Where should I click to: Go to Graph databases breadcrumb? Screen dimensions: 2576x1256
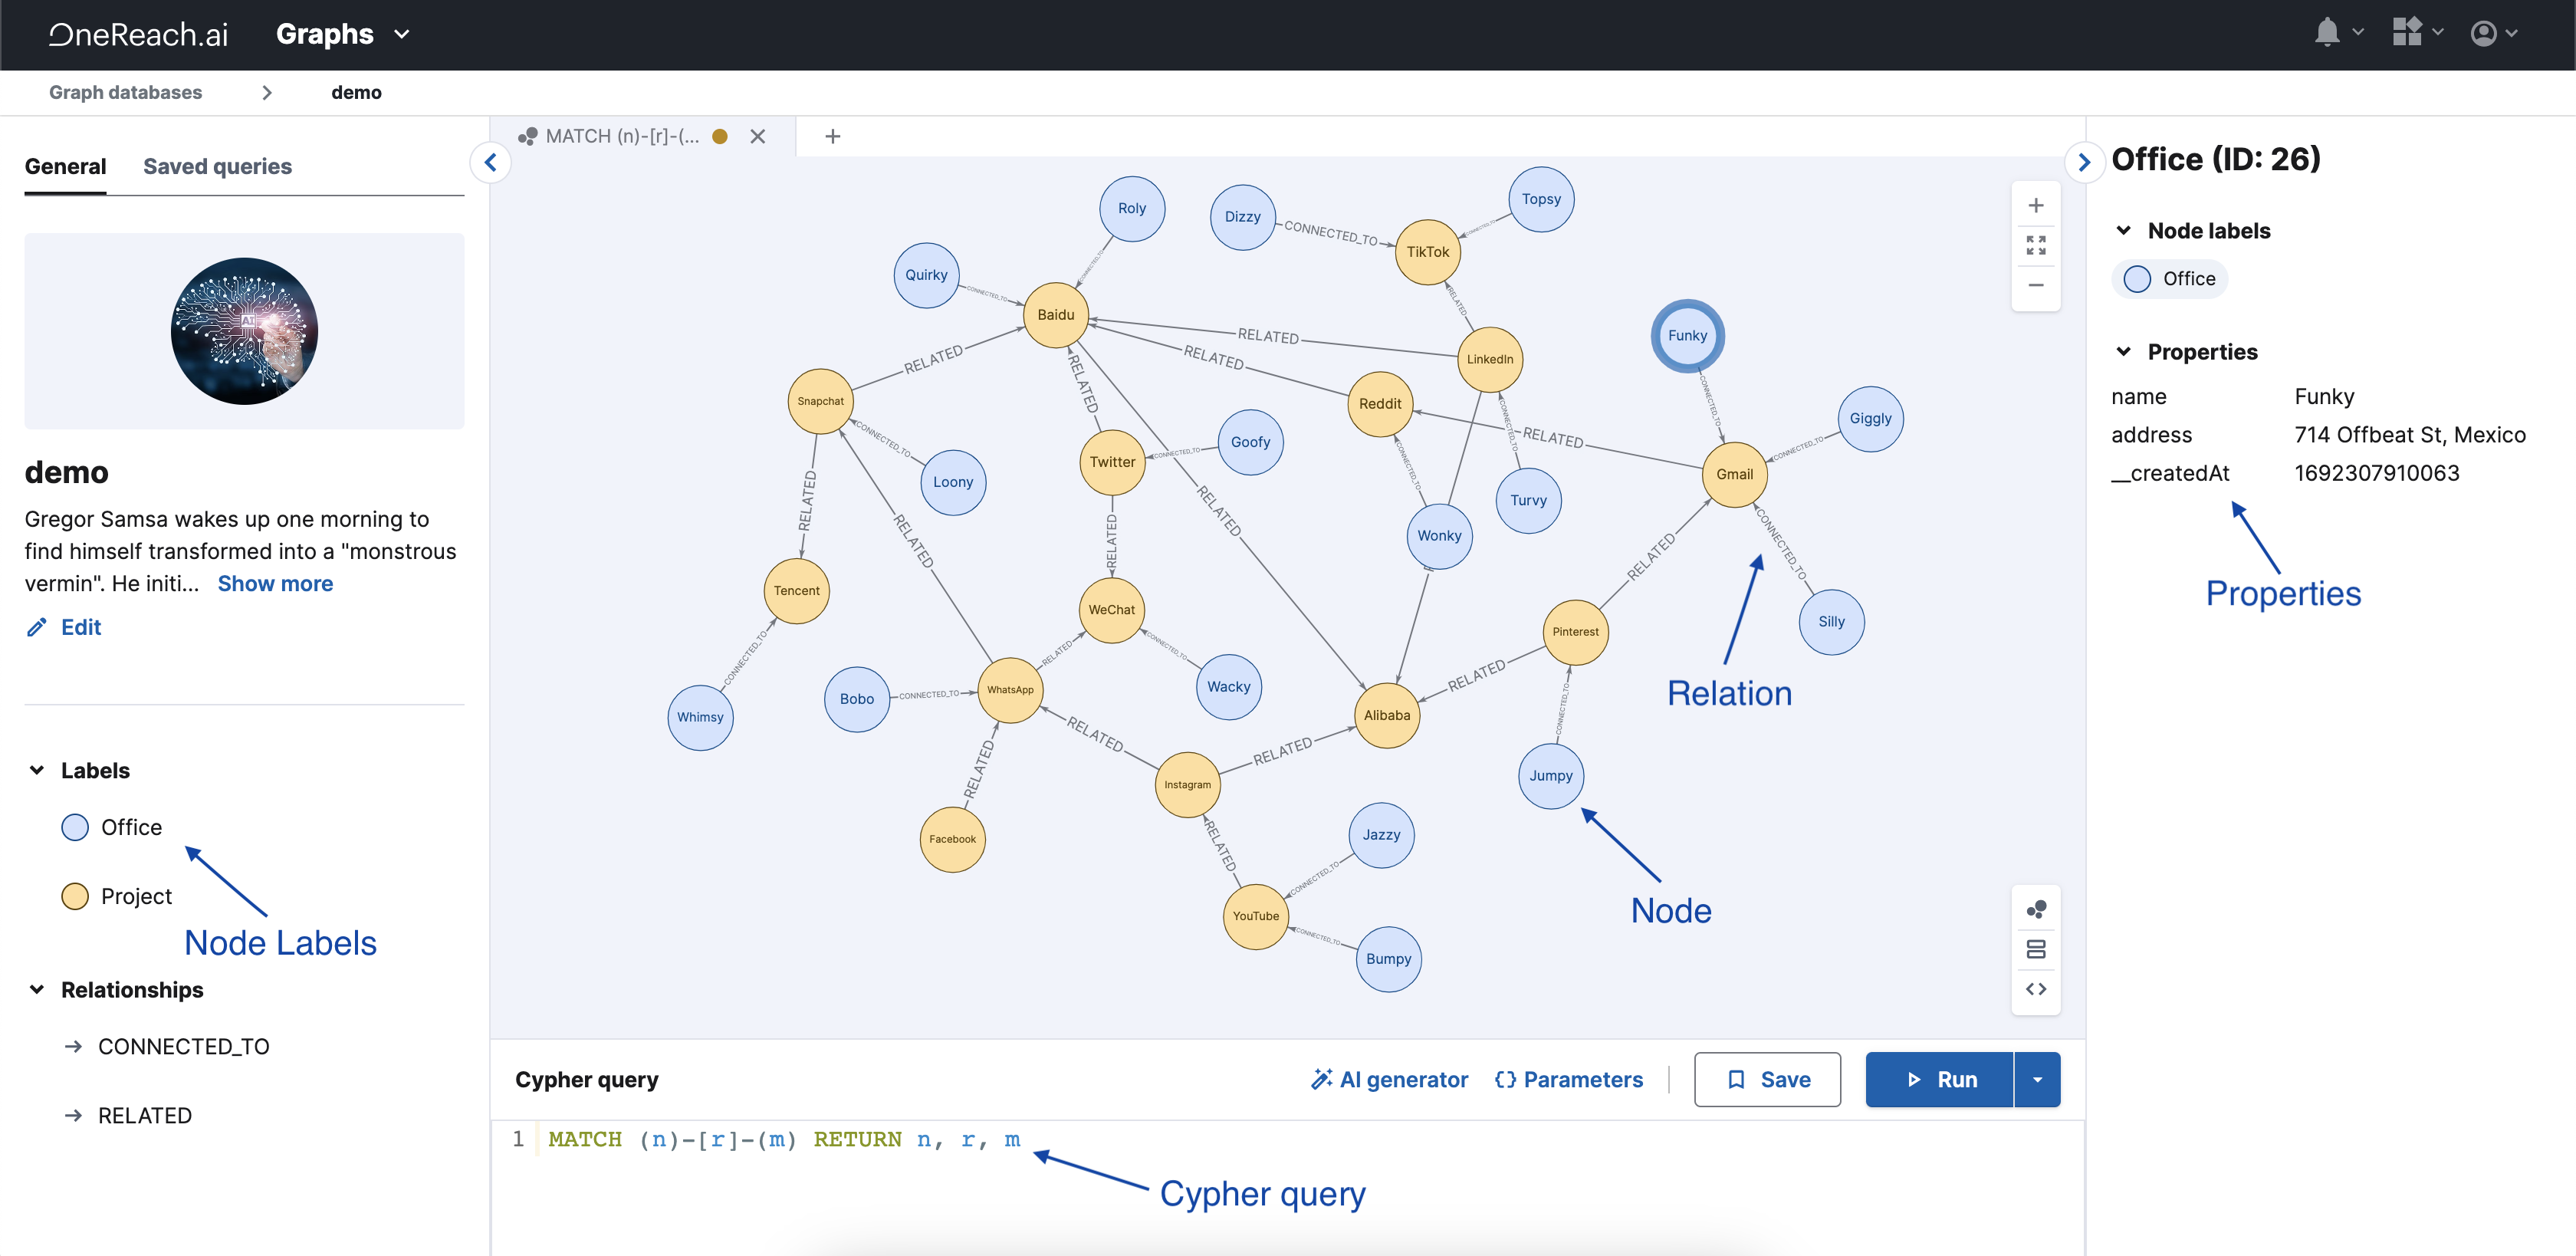coord(125,92)
